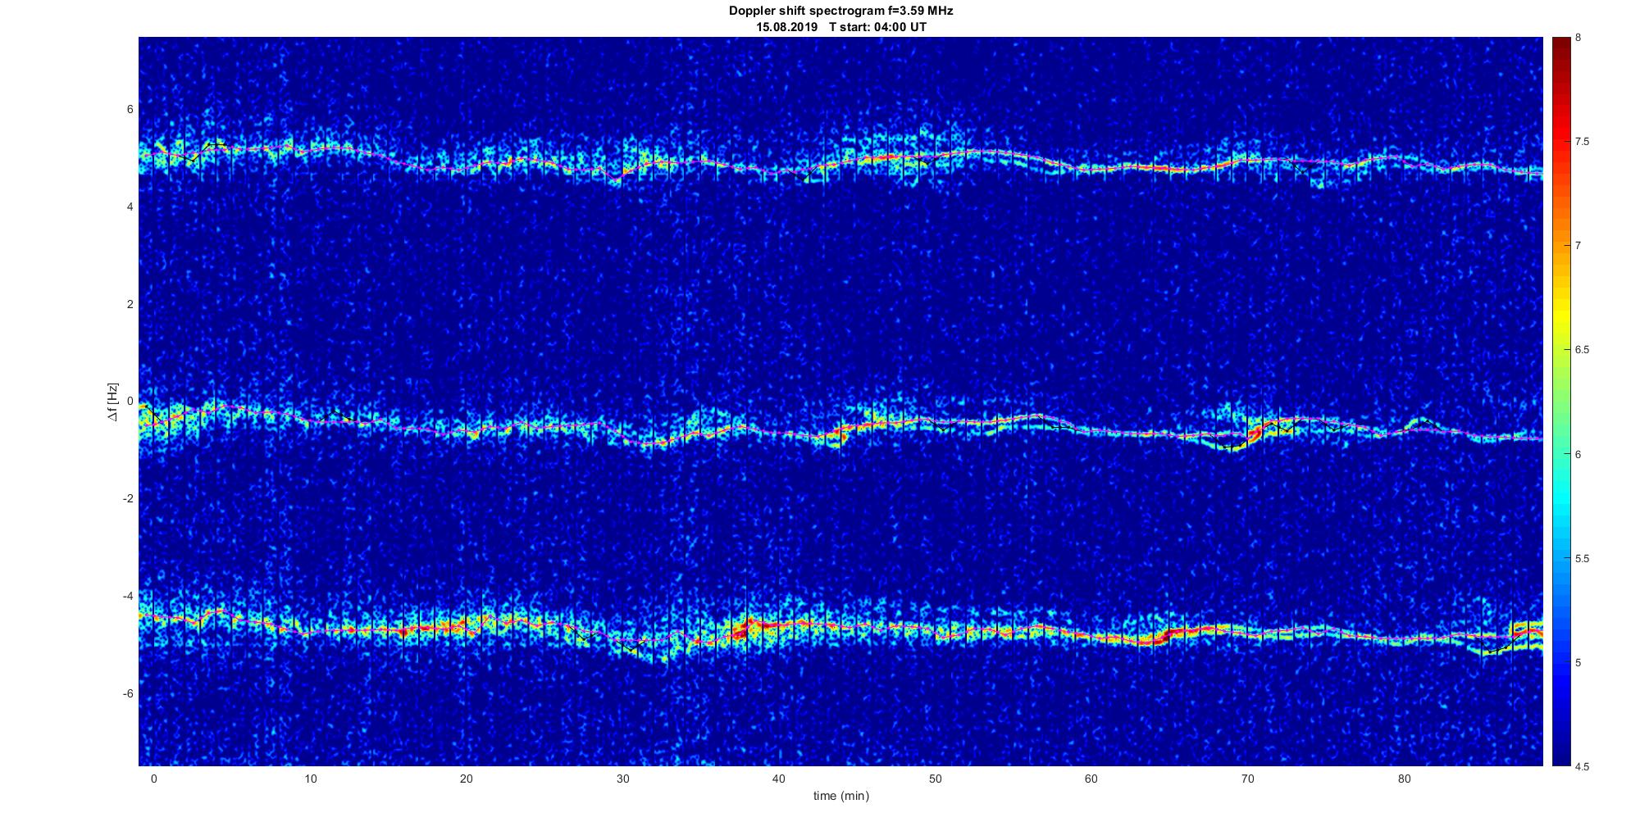Click the x-axis tick label '0'
Image resolution: width=1640 pixels, height=822 pixels.
pyautogui.click(x=153, y=779)
